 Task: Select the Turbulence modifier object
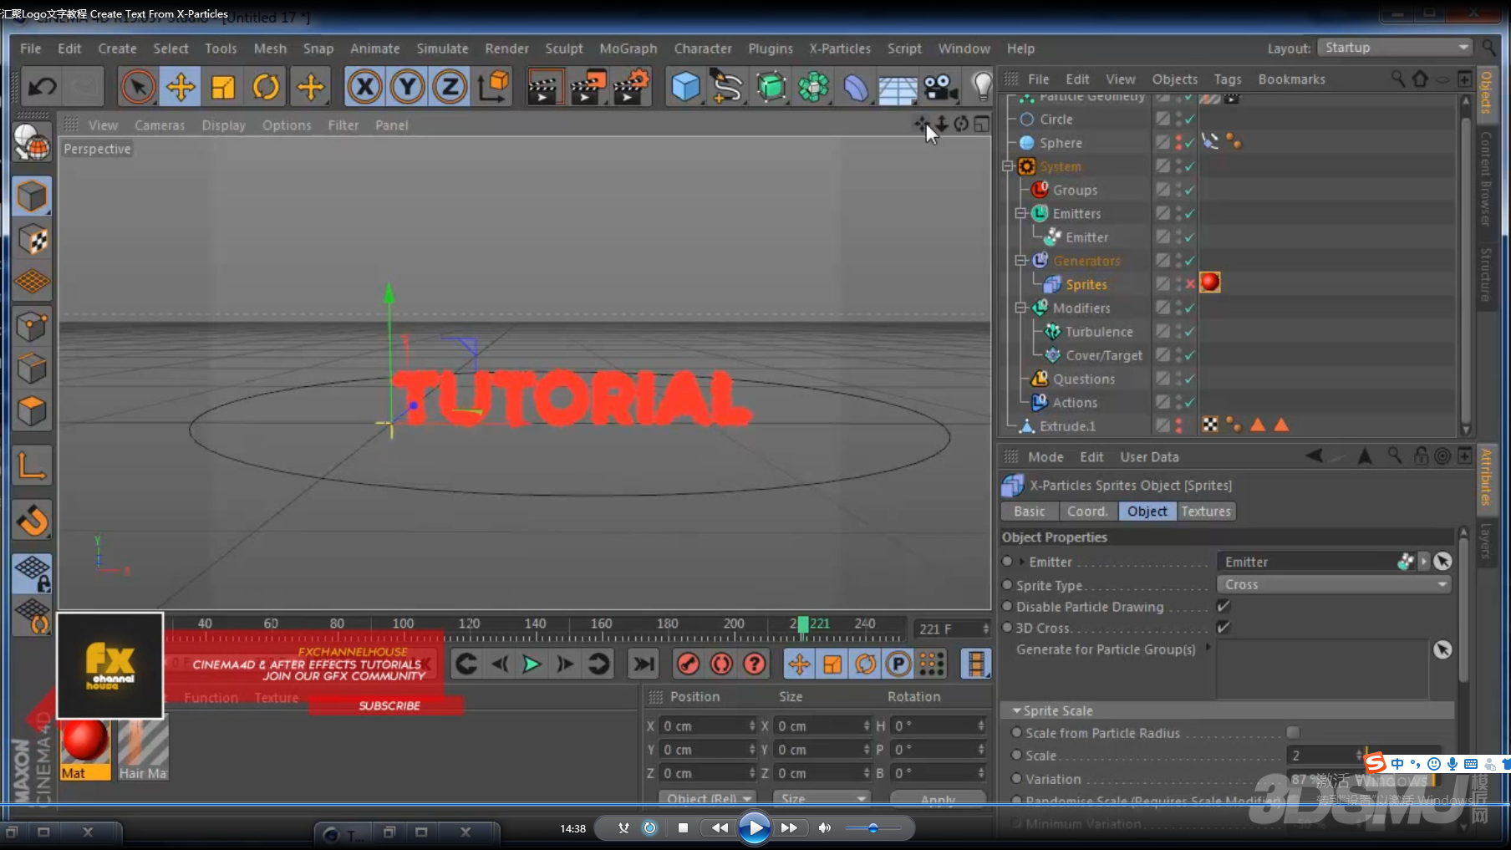pos(1099,332)
